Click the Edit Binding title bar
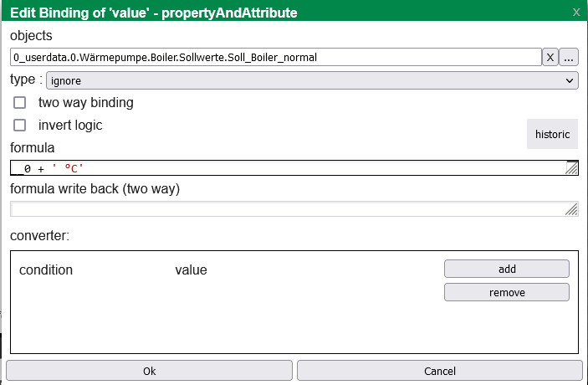The image size is (588, 385). click(x=251, y=13)
